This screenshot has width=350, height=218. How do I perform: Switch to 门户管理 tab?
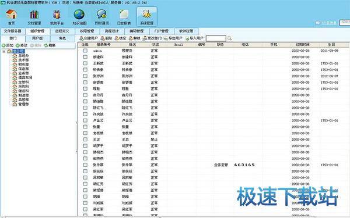(x=162, y=31)
